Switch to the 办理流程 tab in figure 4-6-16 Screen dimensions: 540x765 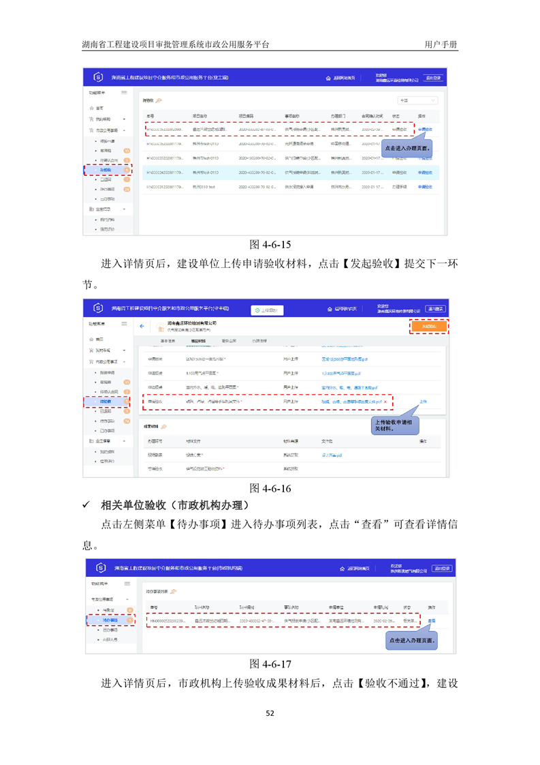pos(259,340)
